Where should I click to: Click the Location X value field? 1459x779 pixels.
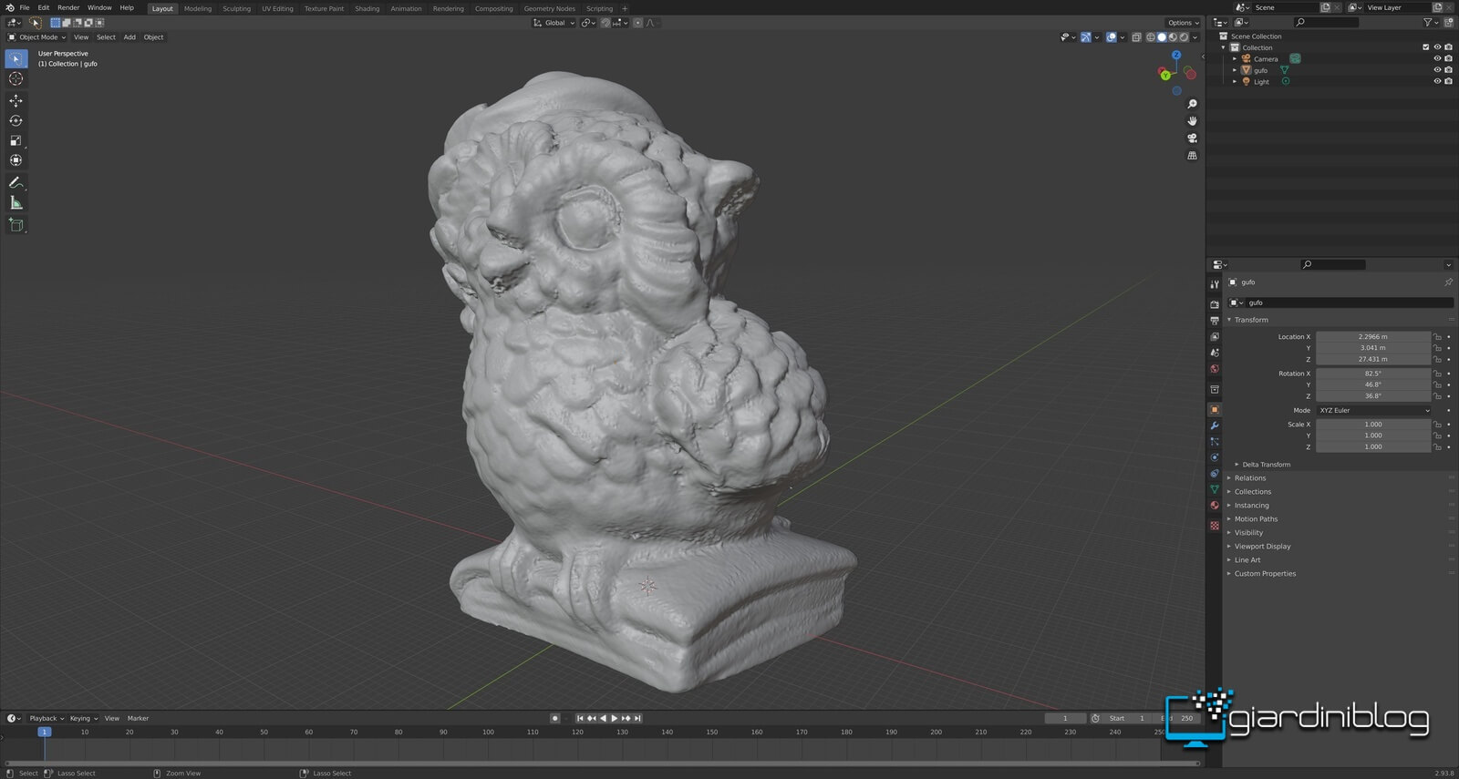pyautogui.click(x=1372, y=337)
